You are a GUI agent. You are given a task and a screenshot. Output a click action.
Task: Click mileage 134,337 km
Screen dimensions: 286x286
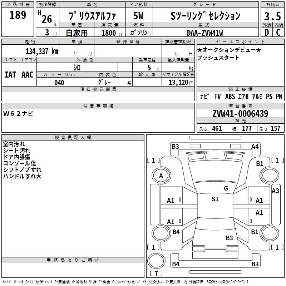pyautogui.click(x=42, y=51)
